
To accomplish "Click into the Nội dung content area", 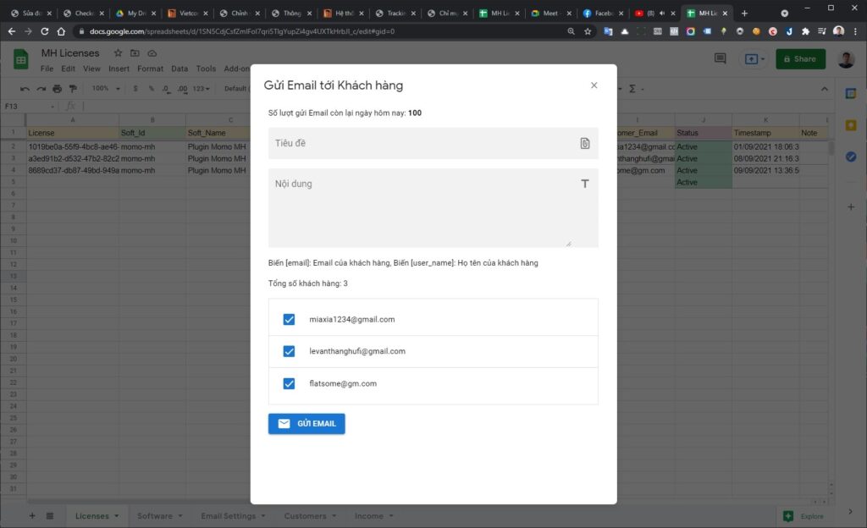I will (x=419, y=212).
